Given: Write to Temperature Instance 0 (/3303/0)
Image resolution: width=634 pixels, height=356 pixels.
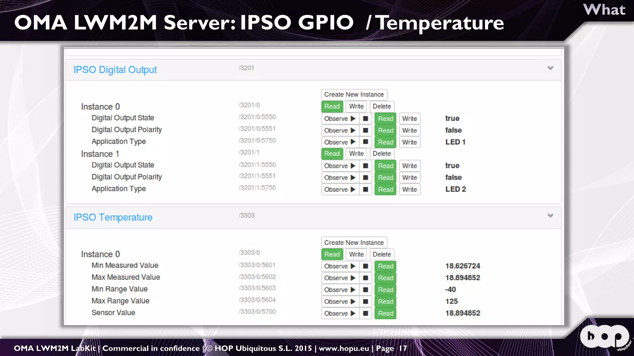Looking at the screenshot, I should click(356, 254).
